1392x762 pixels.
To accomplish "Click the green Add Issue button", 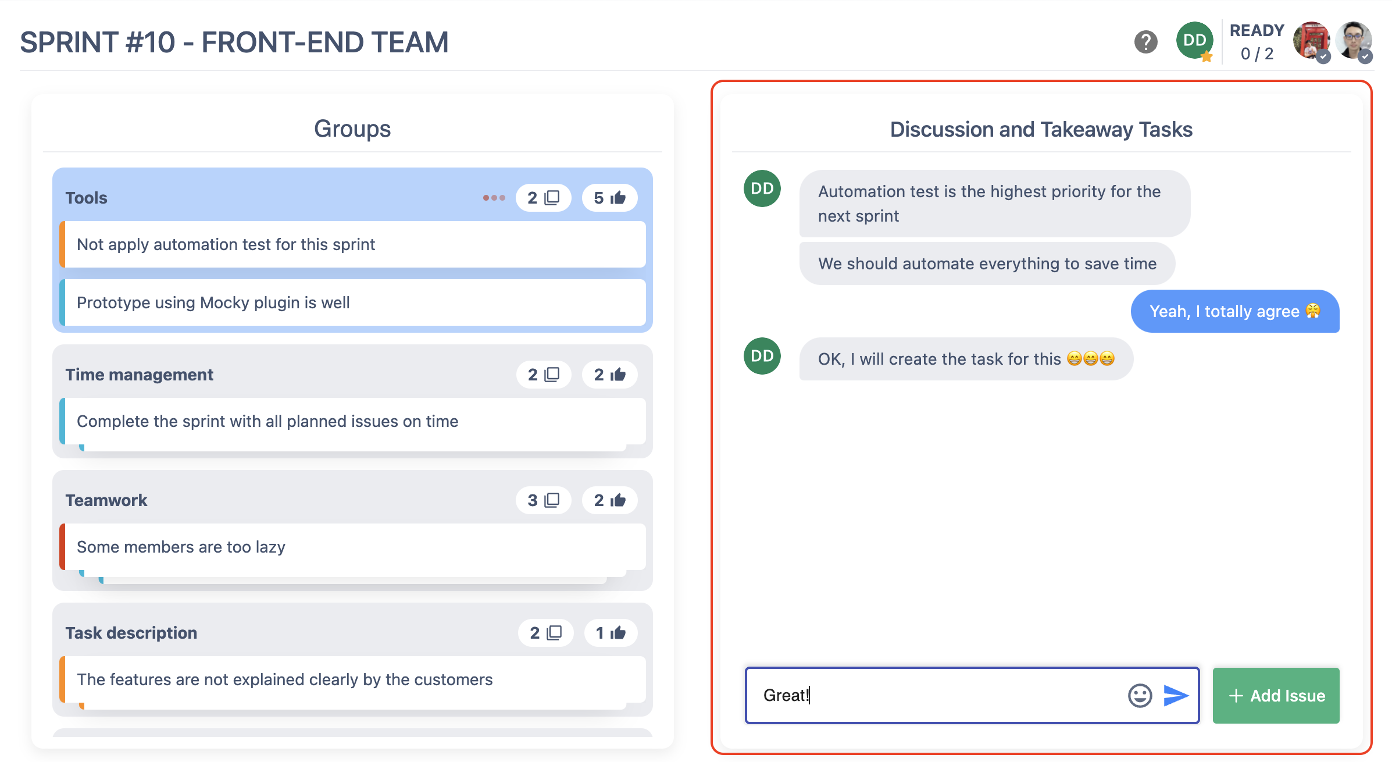I will coord(1276,696).
